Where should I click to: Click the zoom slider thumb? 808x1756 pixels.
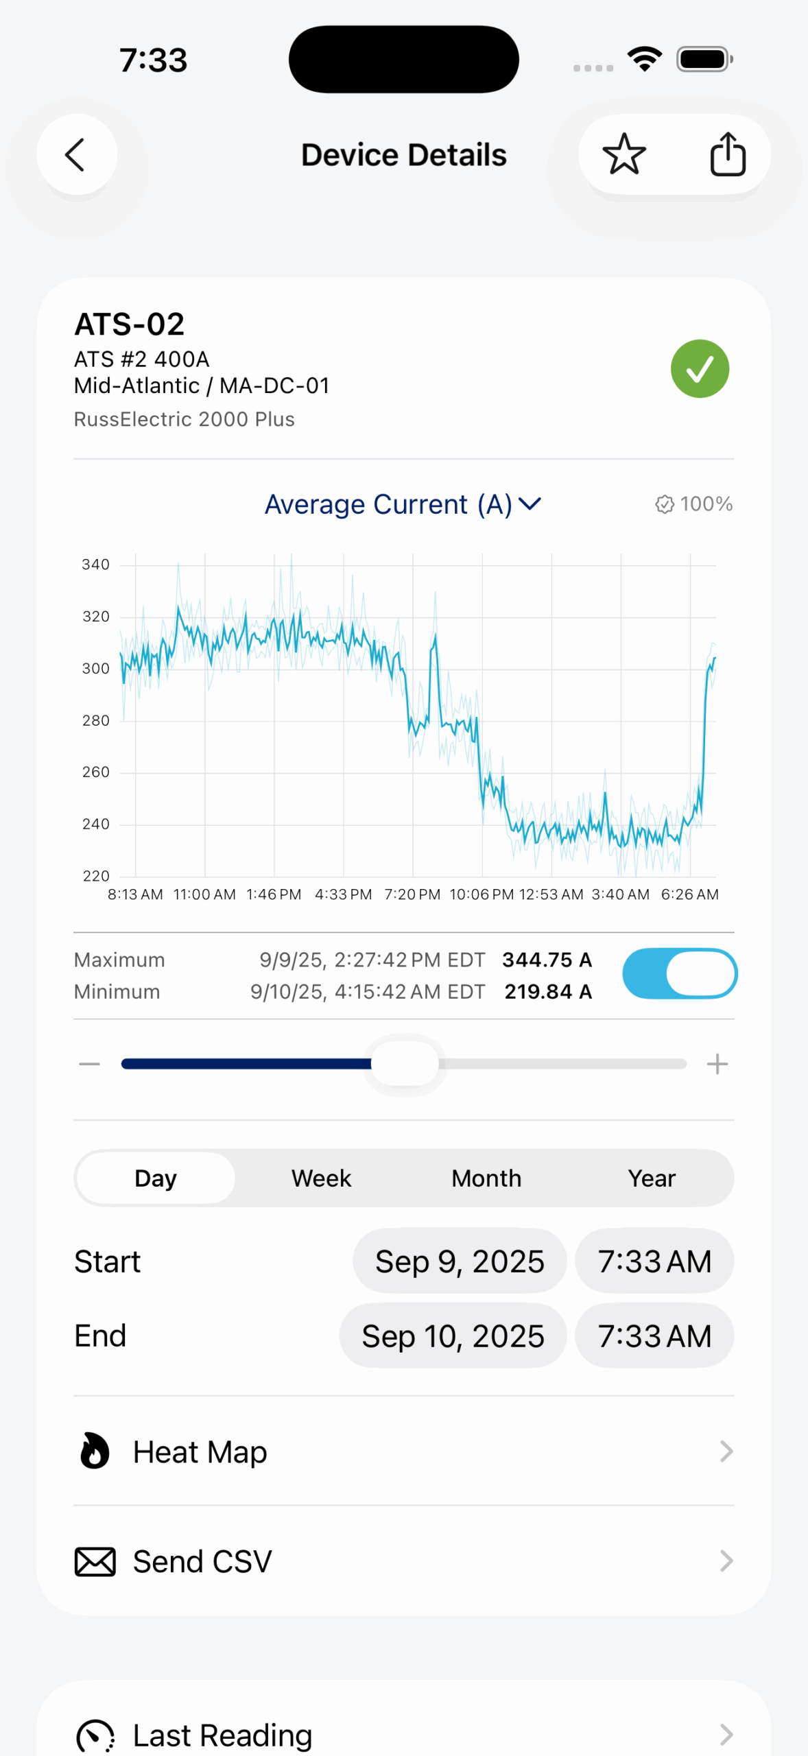[405, 1065]
